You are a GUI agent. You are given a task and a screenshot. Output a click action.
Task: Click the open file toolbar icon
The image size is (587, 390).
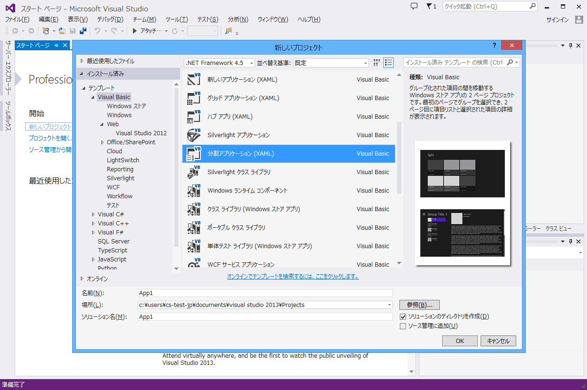point(62,31)
